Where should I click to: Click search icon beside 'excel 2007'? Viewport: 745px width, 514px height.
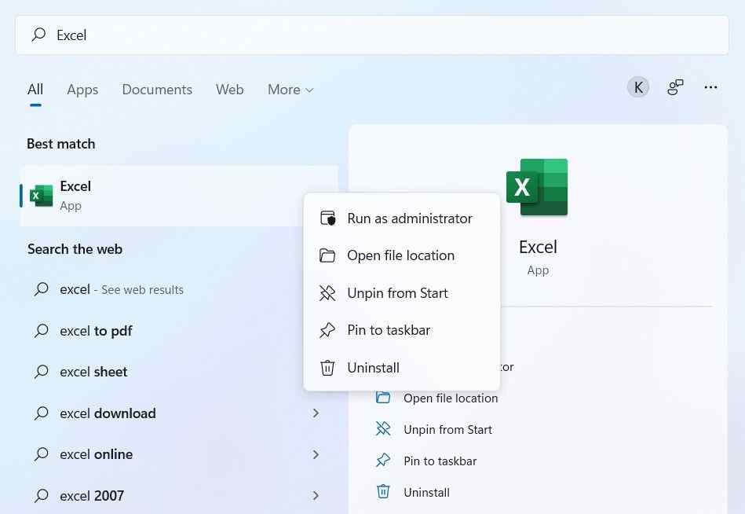42,495
